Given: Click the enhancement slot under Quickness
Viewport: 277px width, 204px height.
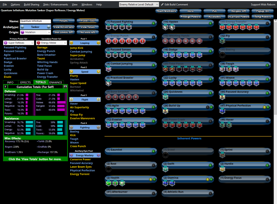Looking at the screenshot, I should point(165,97).
